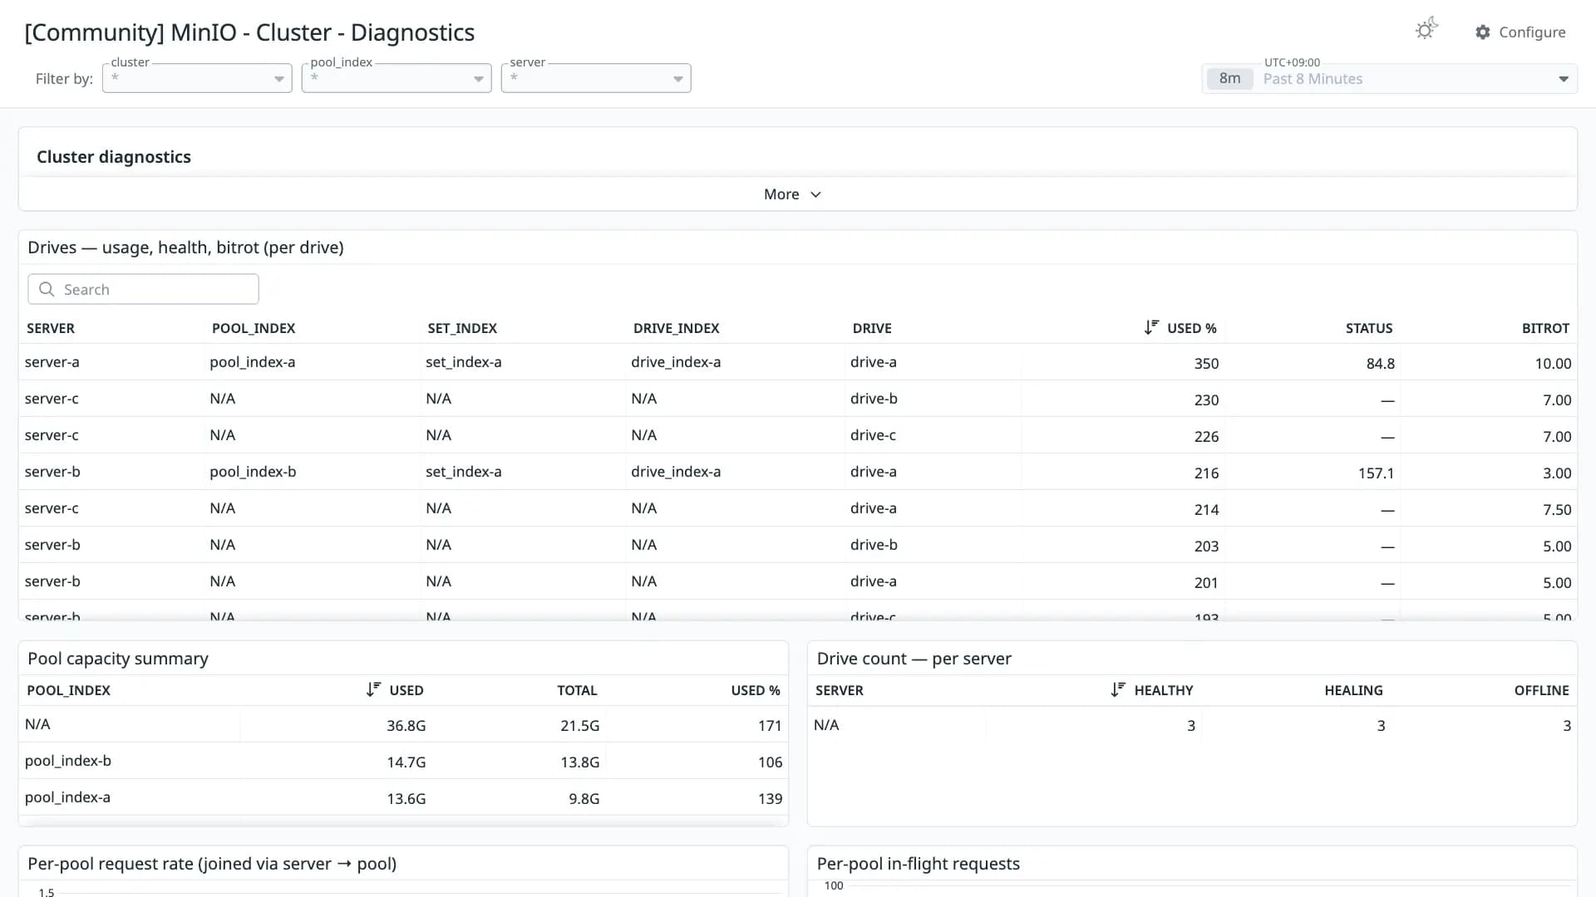This screenshot has height=897, width=1596.
Task: Click the sort arrow icon beside HEALTHY
Action: click(1118, 690)
